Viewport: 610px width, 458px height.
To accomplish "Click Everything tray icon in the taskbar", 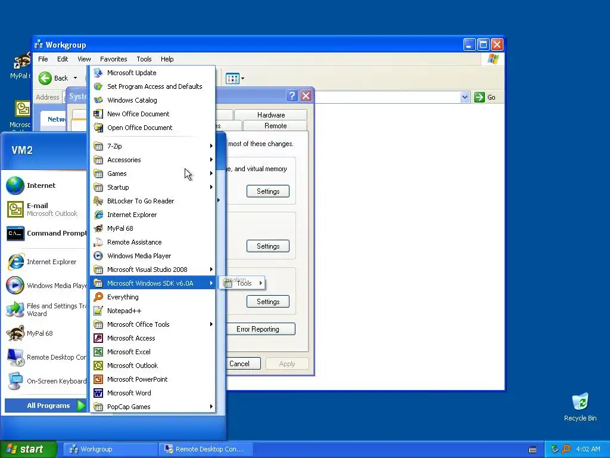I will pyautogui.click(x=566, y=449).
